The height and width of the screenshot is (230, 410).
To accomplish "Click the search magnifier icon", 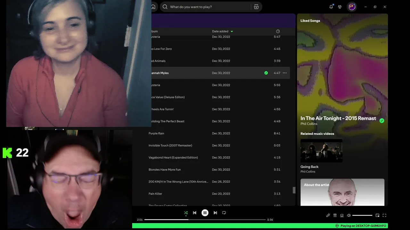I will [x=165, y=7].
